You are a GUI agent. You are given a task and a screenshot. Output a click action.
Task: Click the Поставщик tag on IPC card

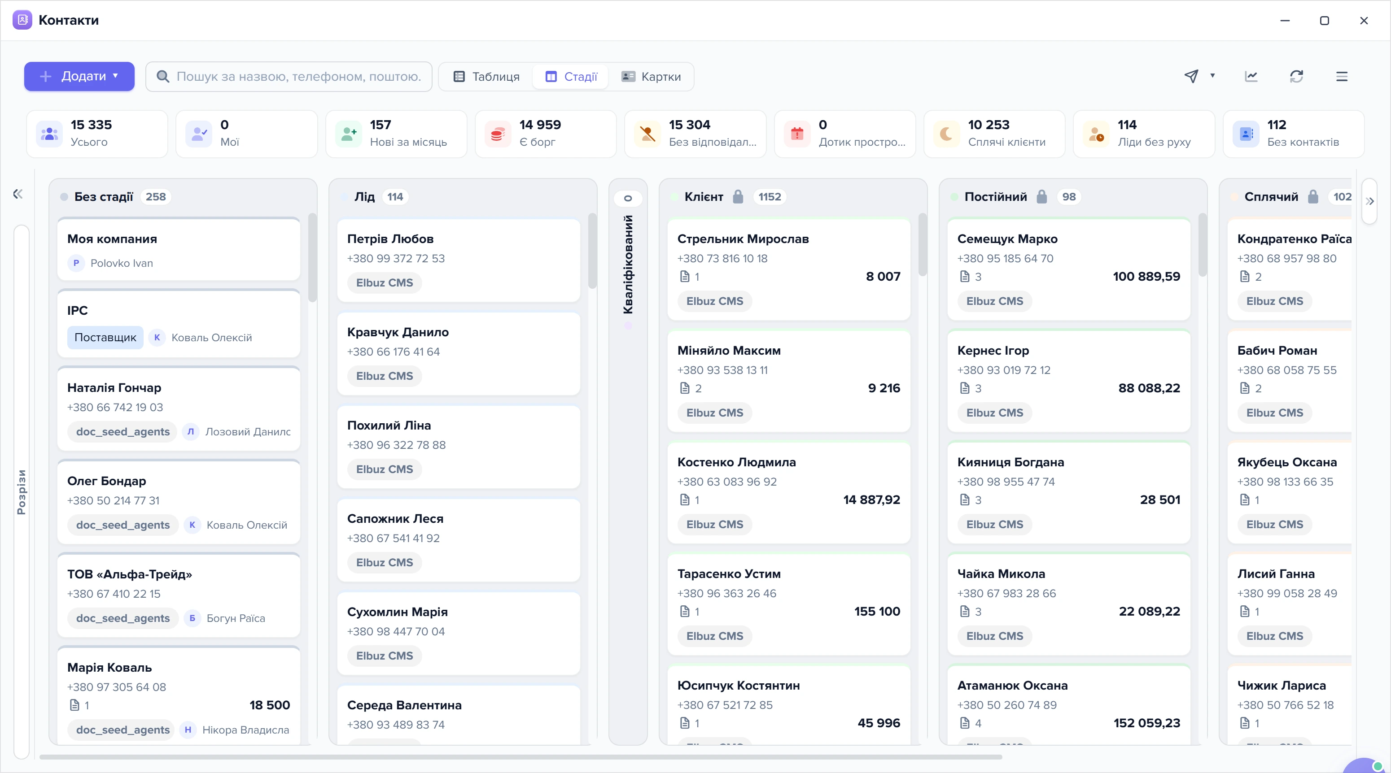105,337
